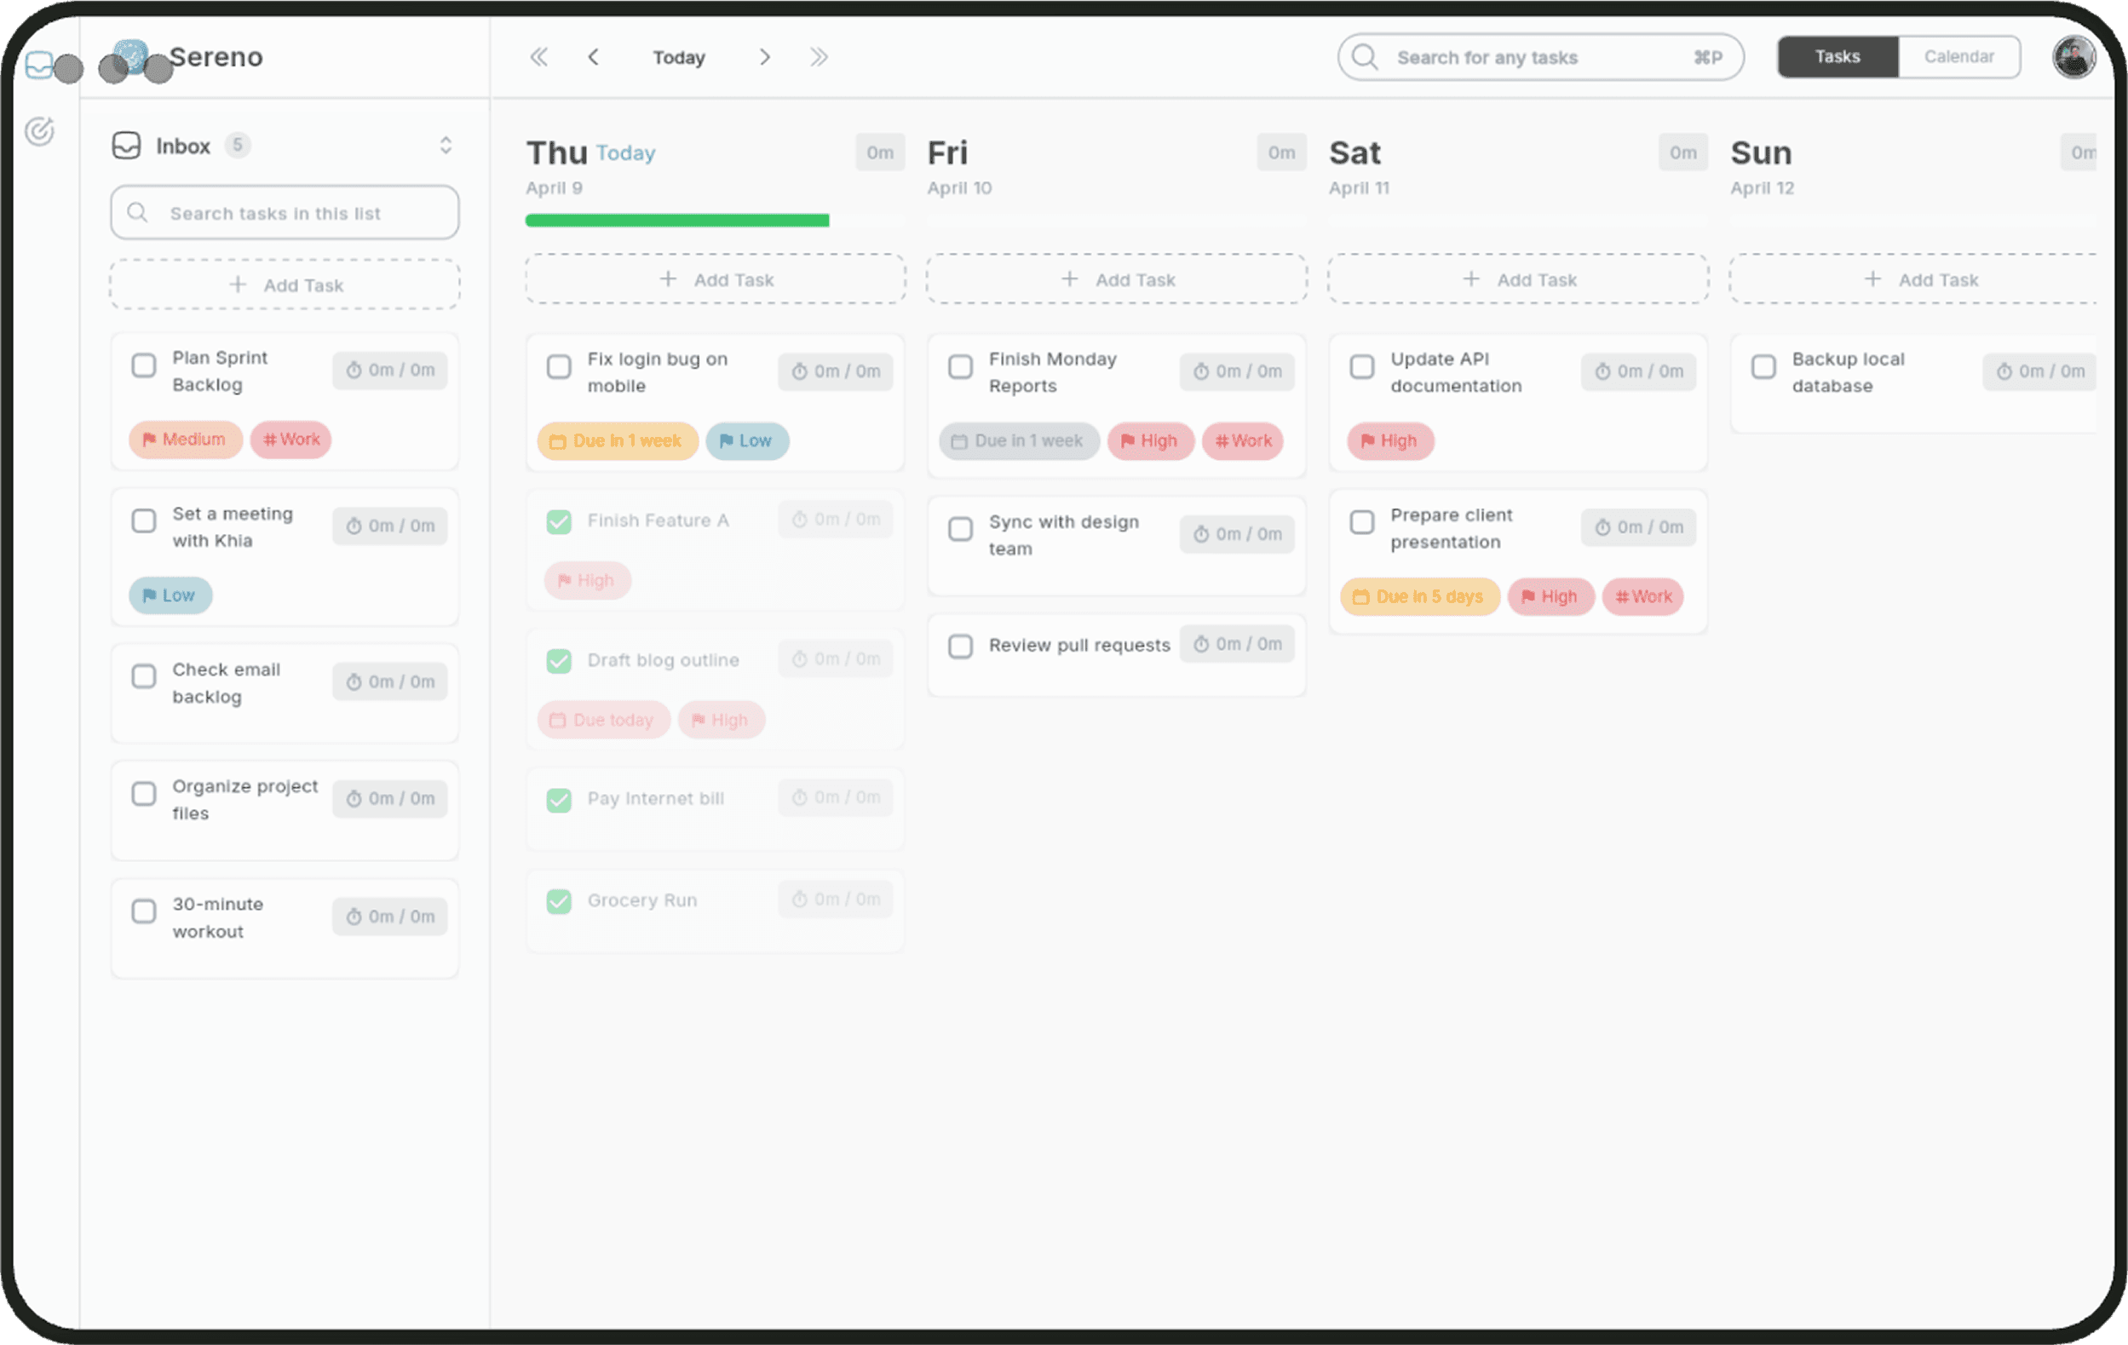The width and height of the screenshot is (2128, 1345).
Task: Select the Inbox icon in the left sidebar
Action: [127, 145]
